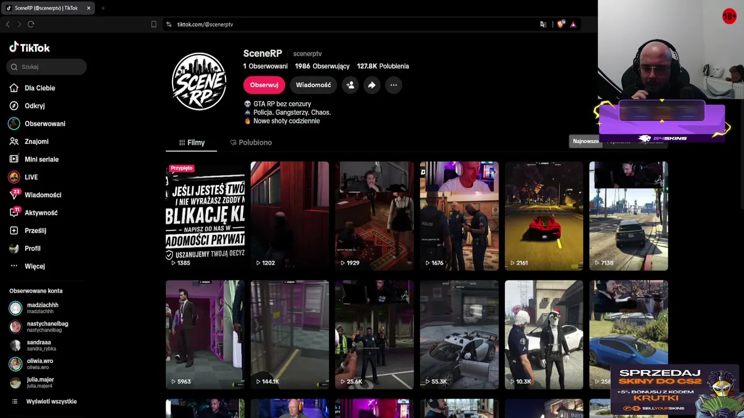Reload the TikTok page

[x=31, y=24]
